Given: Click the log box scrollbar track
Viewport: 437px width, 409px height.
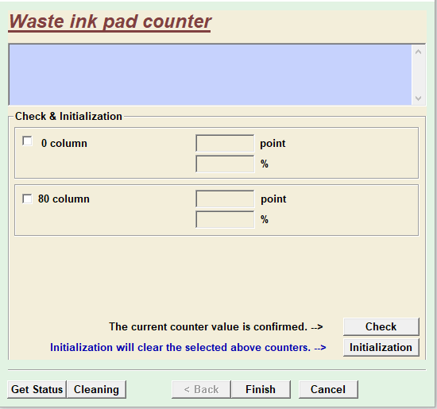Looking at the screenshot, I should pos(418,75).
